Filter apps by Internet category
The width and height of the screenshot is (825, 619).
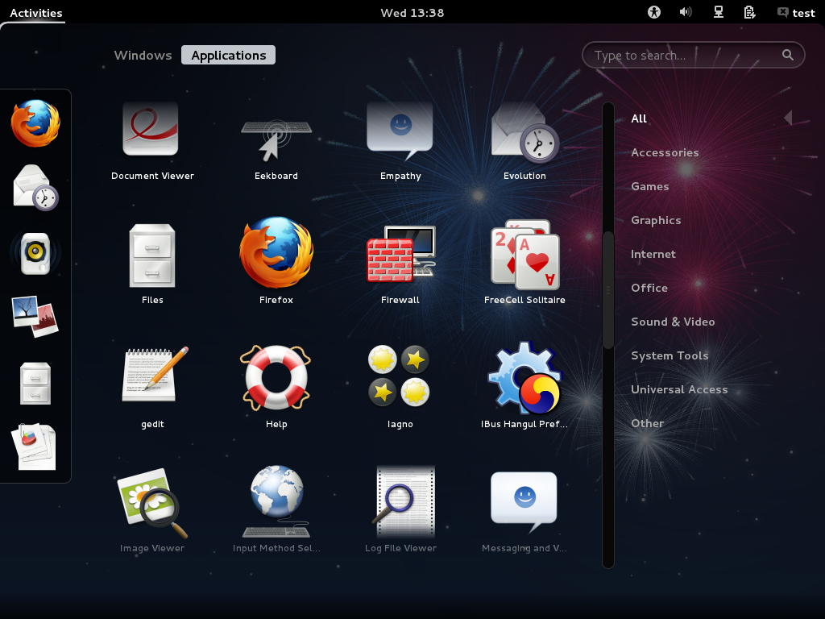pyautogui.click(x=653, y=254)
